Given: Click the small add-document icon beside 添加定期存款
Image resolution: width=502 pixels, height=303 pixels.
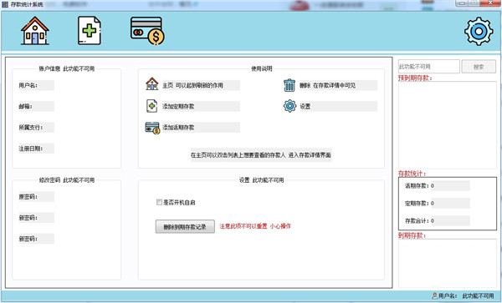Looking at the screenshot, I should pyautogui.click(x=151, y=106).
